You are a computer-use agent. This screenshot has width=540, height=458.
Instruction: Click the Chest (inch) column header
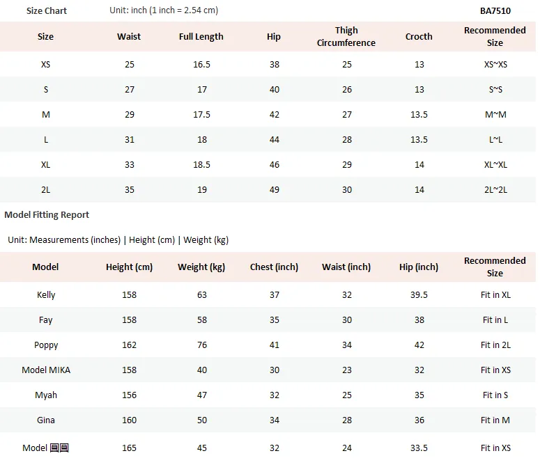(274, 267)
